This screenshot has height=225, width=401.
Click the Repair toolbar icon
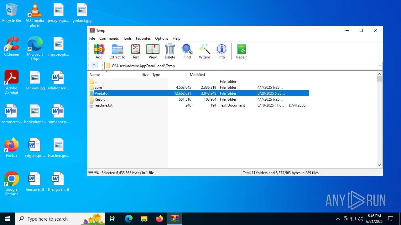(241, 51)
